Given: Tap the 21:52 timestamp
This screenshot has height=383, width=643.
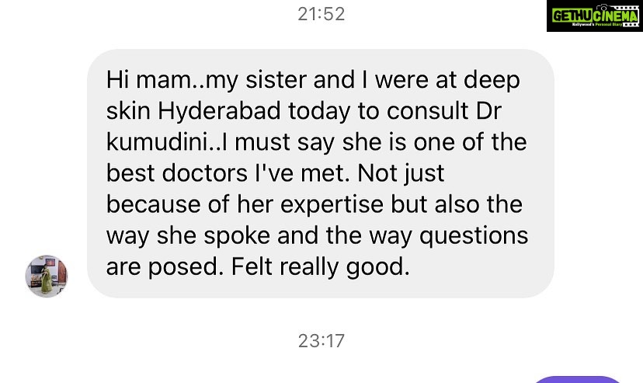Looking at the screenshot, I should 321,14.
